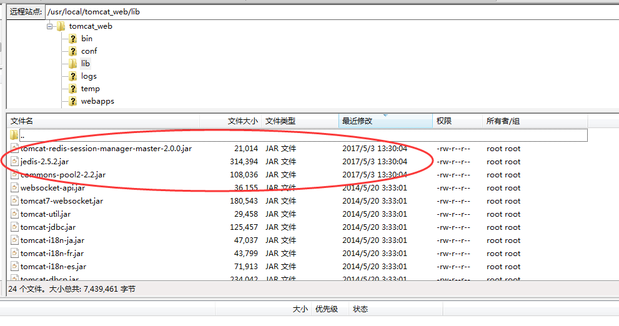The width and height of the screenshot is (619, 326).
Task: Click the webapps folder question-mark icon
Action: pos(72,101)
